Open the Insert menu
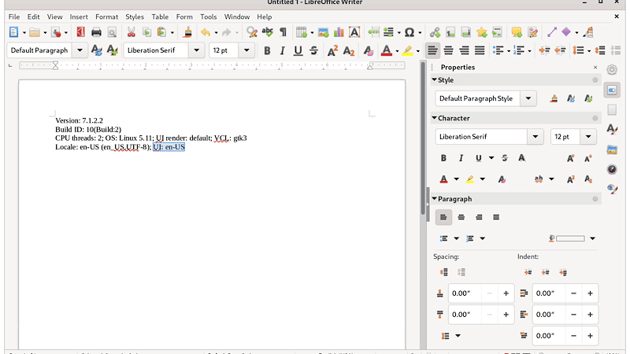The image size is (630, 354). [x=79, y=17]
